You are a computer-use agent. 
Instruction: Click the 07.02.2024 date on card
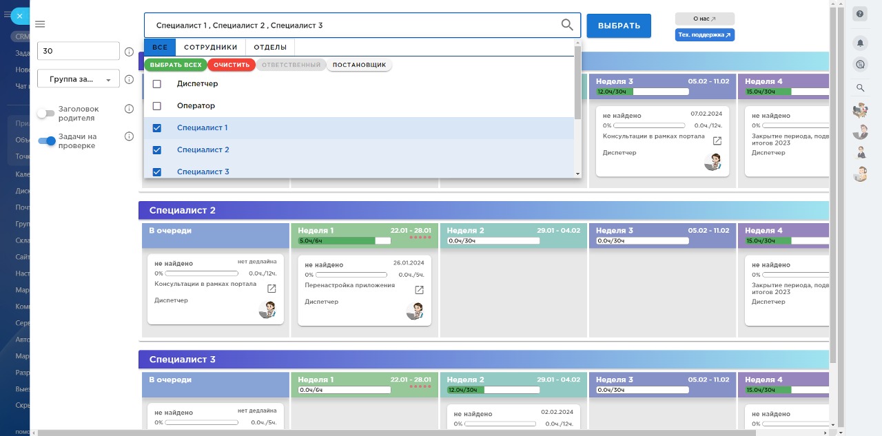706,114
